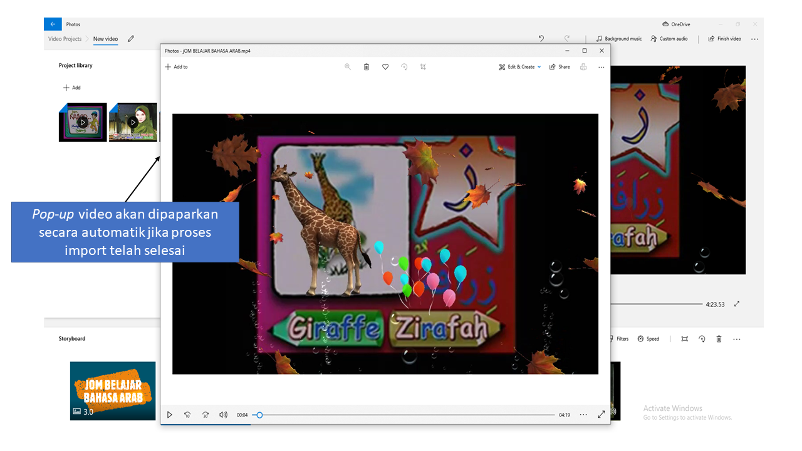Select JOM BELAJAR BAHASA ARAB title card
802x451 pixels.
click(x=113, y=391)
